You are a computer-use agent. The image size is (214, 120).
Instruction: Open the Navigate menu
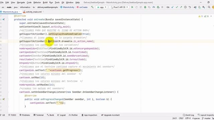click(21, 2)
